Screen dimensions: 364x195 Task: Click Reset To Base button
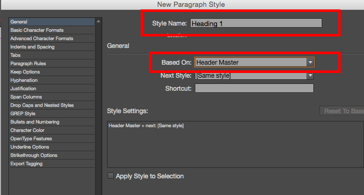(x=342, y=111)
